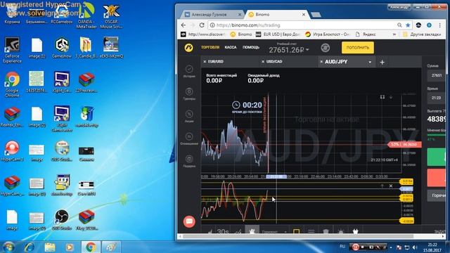450x253 pixels.
Task: Edit the Время field 21:23
Action: 437,98
